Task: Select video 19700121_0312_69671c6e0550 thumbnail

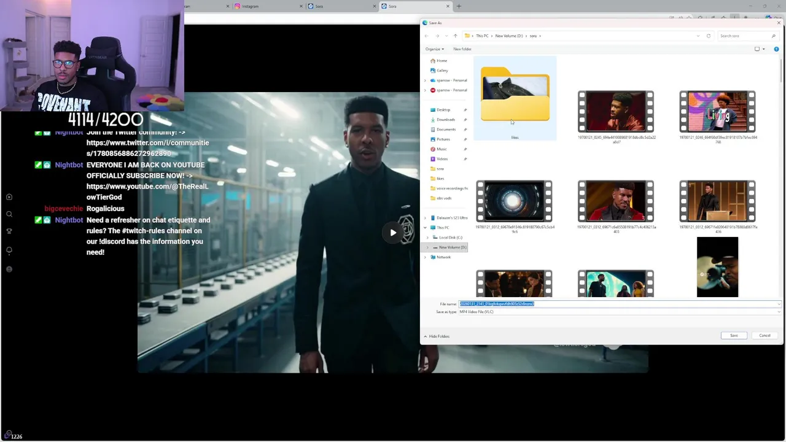Action: pyautogui.click(x=616, y=201)
